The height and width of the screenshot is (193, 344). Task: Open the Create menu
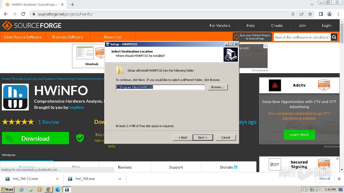pos(277,25)
